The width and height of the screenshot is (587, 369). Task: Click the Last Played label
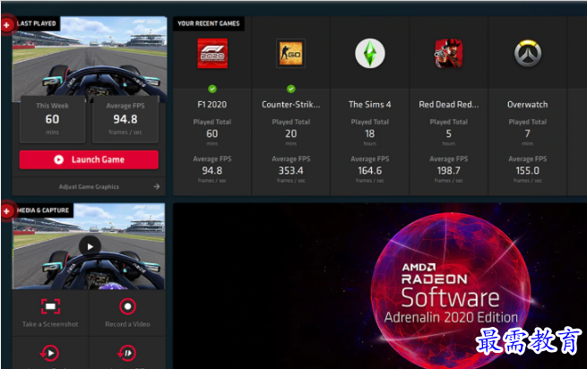pyautogui.click(x=37, y=23)
